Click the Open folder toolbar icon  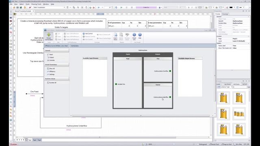pyautogui.click(x=14, y=7)
